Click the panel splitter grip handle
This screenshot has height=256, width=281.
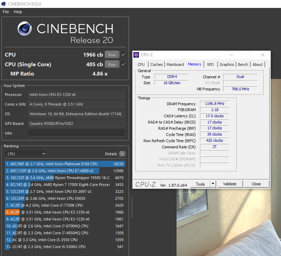coord(132,207)
